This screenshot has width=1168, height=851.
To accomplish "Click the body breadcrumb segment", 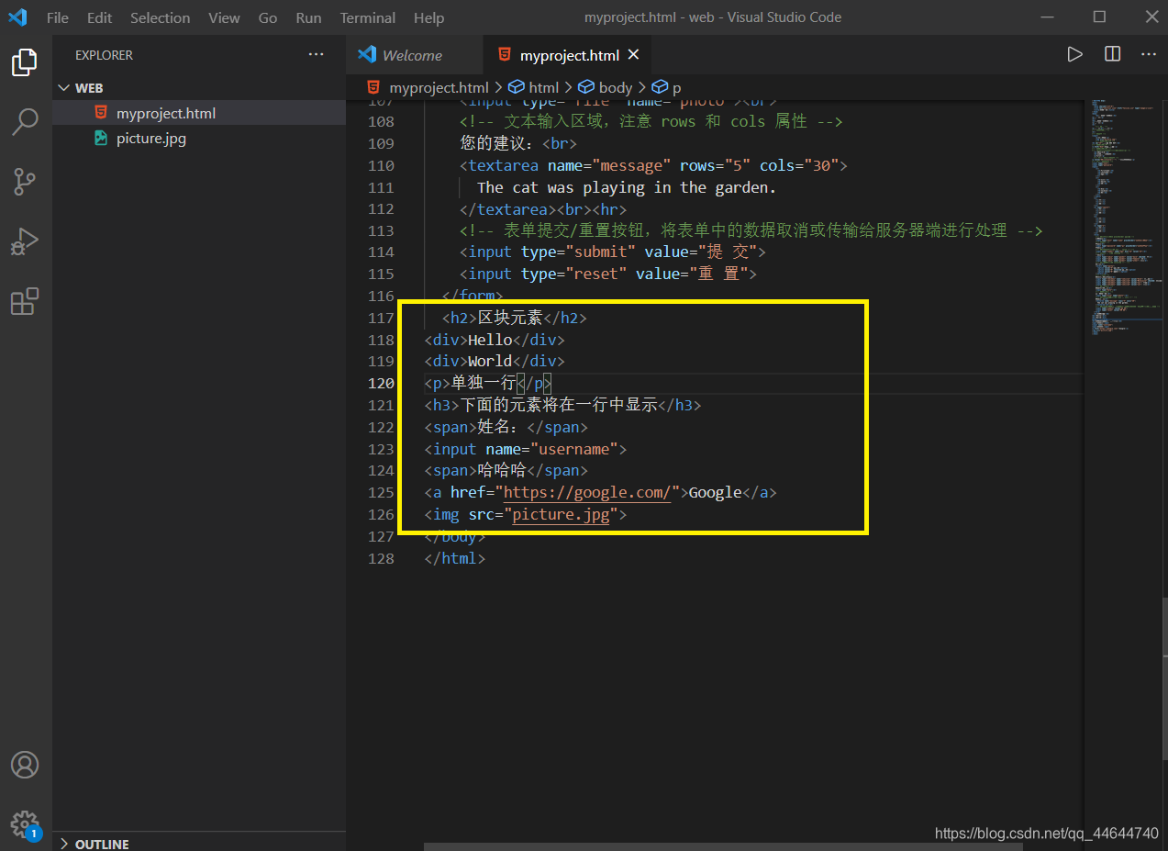I will [616, 87].
